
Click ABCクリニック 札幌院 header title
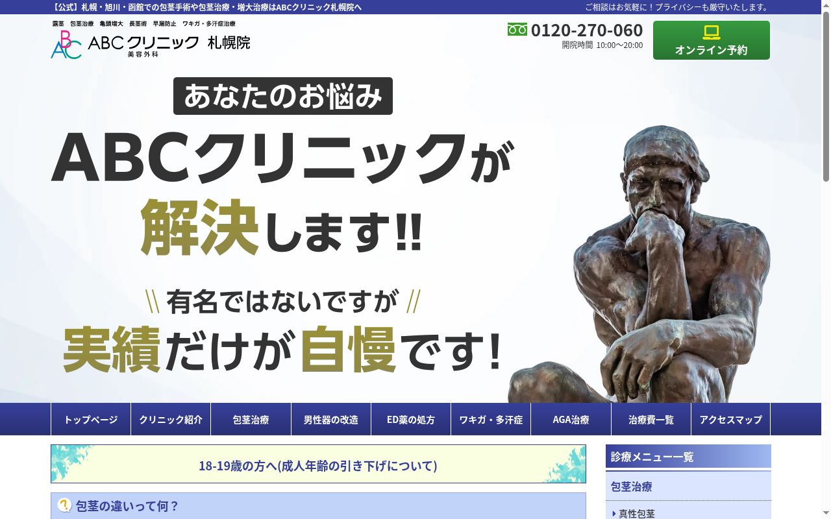[169, 43]
